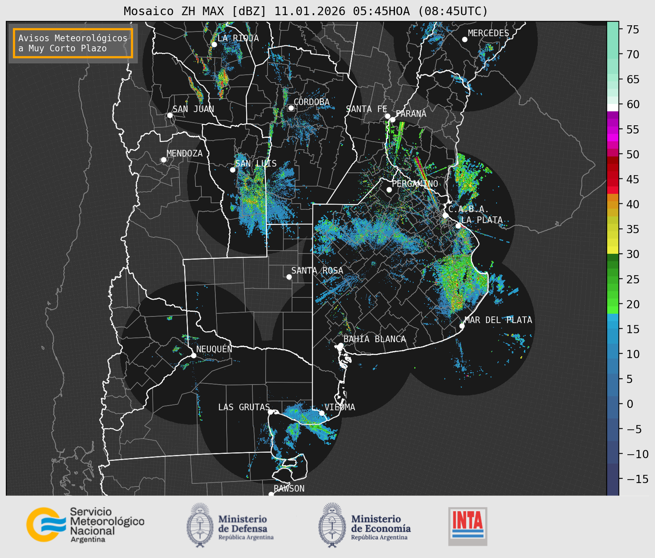Click the SANTA ROSA label text
Screen dimensions: 655x558
pos(317,270)
